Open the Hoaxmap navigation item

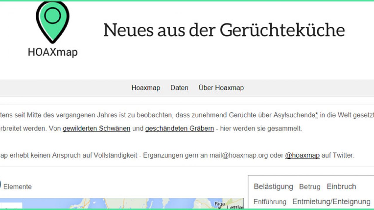click(146, 88)
